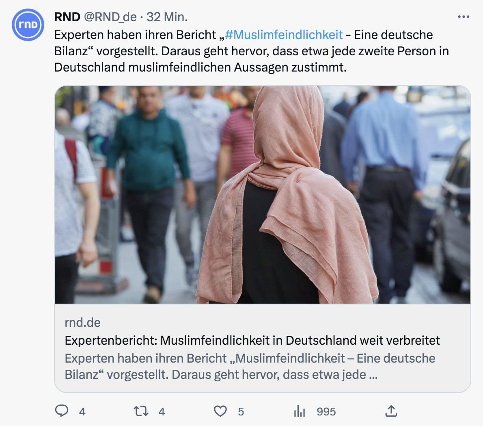Click the 995 views count
Image resolution: width=483 pixels, height=426 pixels.
click(x=326, y=411)
